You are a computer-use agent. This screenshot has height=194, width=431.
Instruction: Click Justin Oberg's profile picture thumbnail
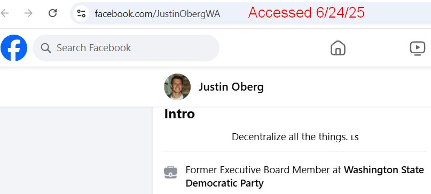[x=177, y=87]
